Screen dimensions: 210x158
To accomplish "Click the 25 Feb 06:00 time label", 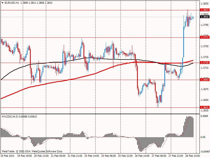I will pos(109,156).
